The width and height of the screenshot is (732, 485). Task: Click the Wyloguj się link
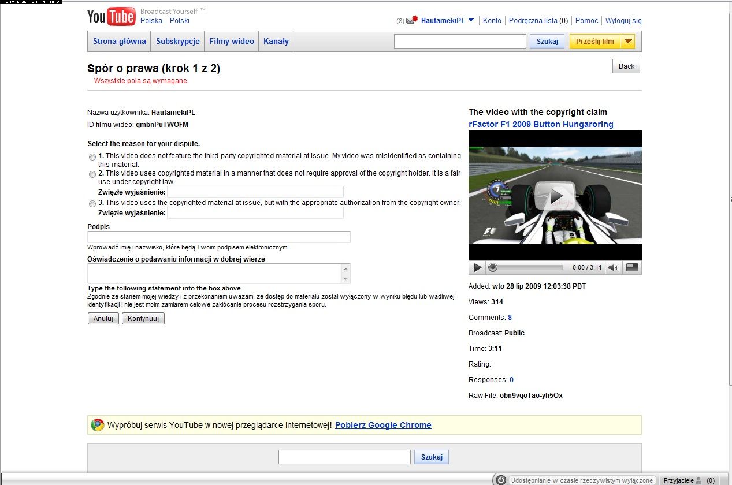click(623, 20)
